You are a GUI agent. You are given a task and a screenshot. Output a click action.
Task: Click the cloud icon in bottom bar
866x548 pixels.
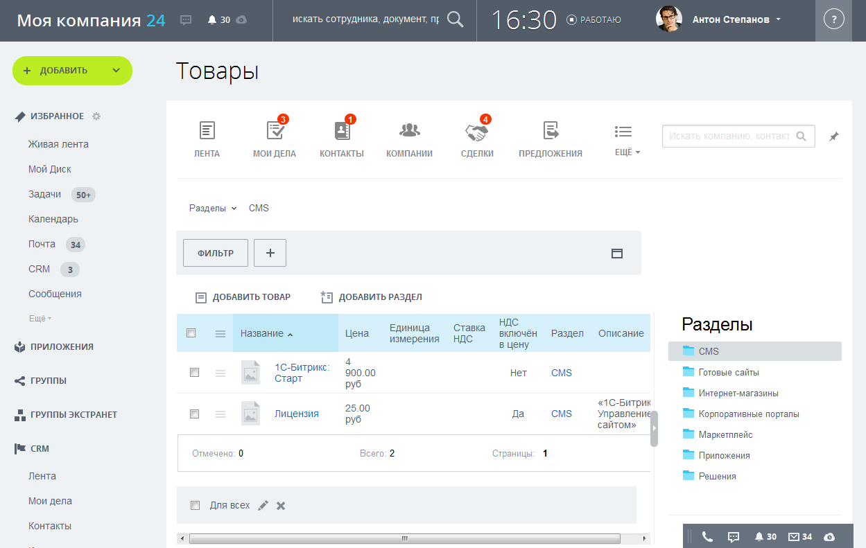[x=829, y=536]
